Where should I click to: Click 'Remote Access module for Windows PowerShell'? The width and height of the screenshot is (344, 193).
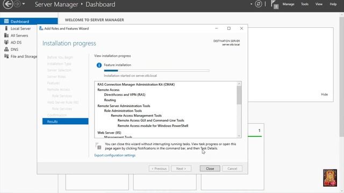coord(153,126)
